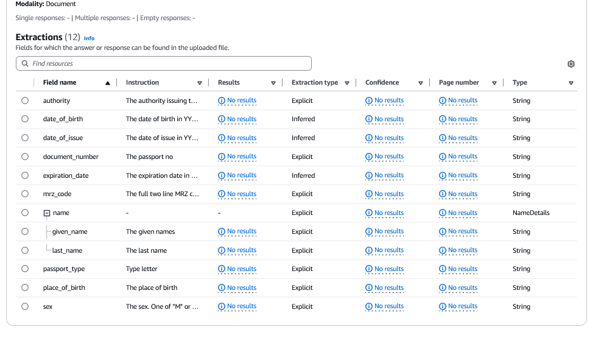590x349 pixels.
Task: Open the Info link next to Extractions
Action: pos(89,38)
